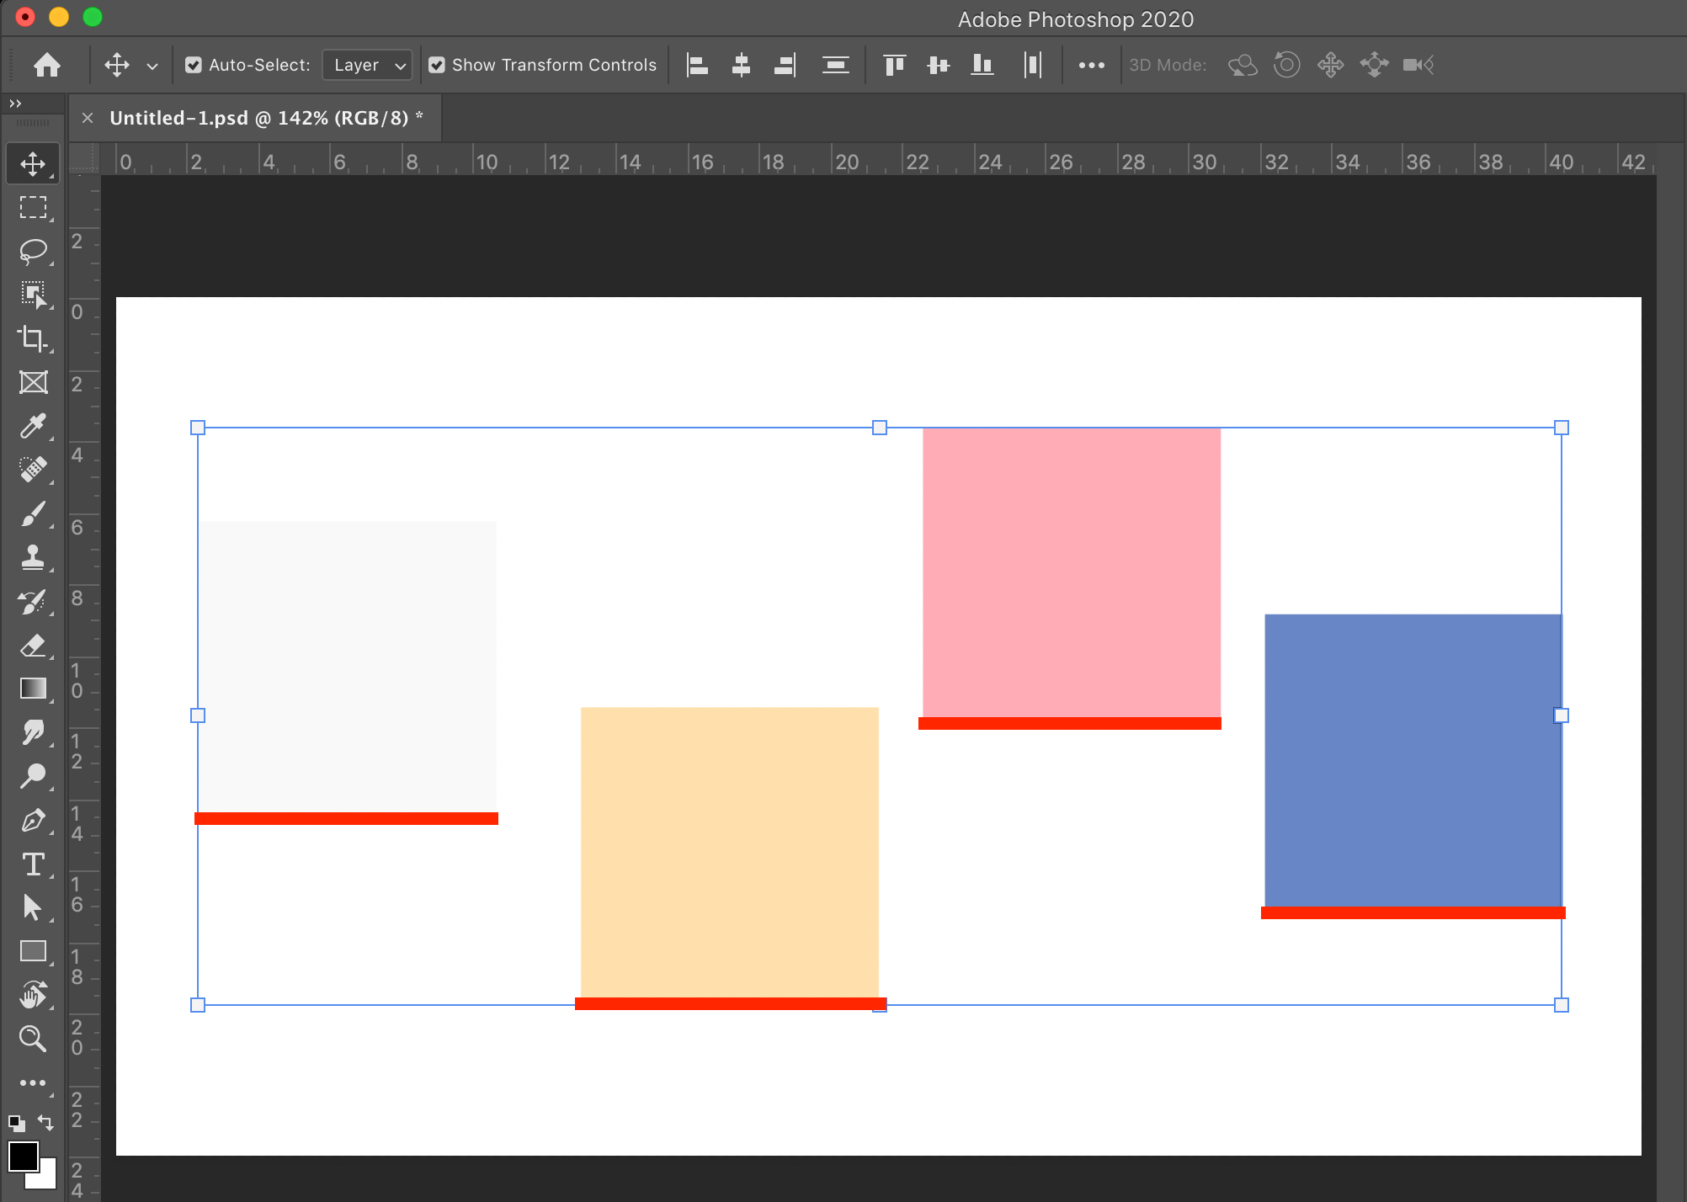Screen dimensions: 1687x1202
Task: Choose the Eyedropper tool
Action: click(x=33, y=426)
